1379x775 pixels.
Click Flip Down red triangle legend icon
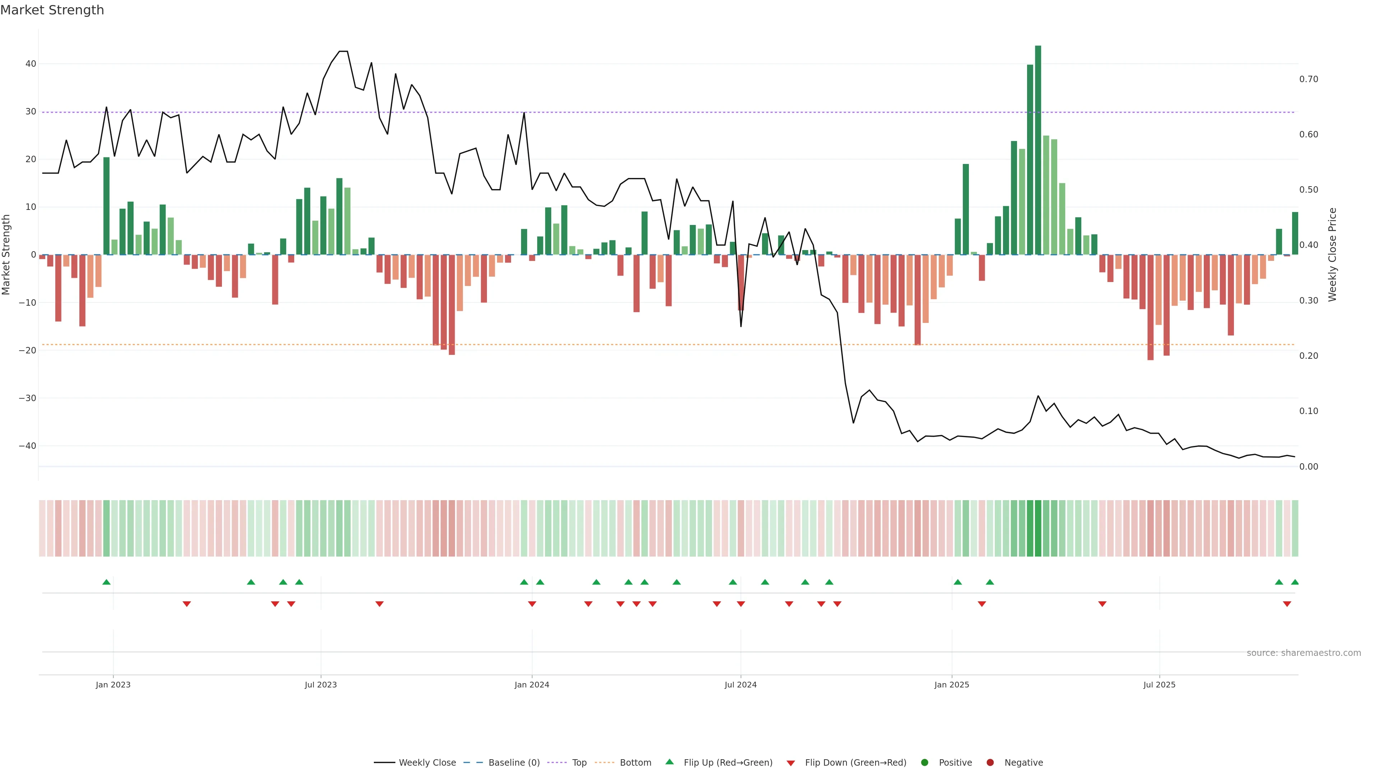point(791,763)
